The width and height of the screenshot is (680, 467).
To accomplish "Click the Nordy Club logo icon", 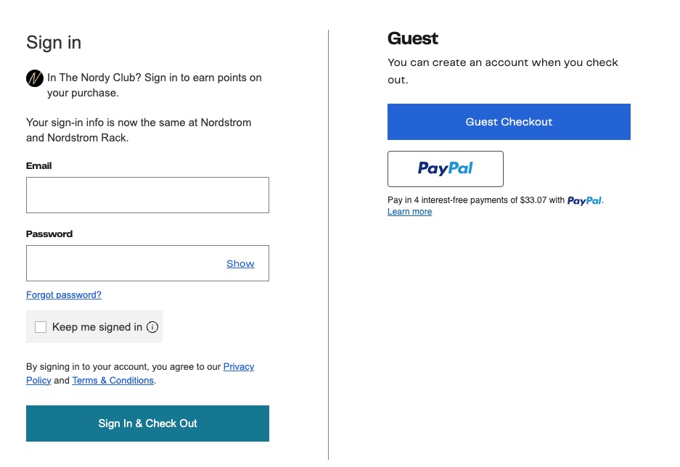I will 34,78.
